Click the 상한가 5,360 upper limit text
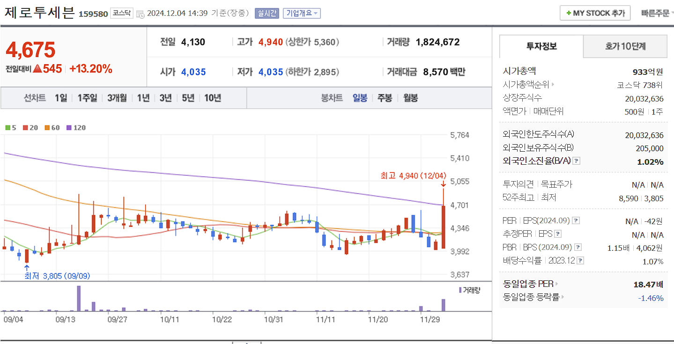This screenshot has height=344, width=674. pos(312,42)
